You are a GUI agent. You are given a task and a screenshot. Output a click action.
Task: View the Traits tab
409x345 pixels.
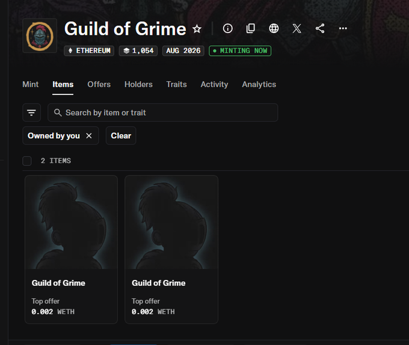[177, 84]
